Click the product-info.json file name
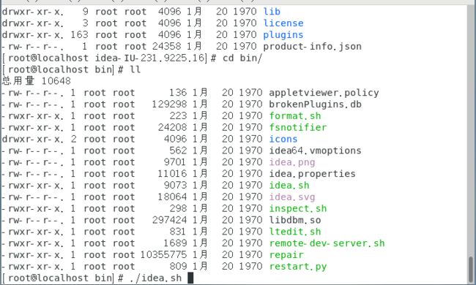This screenshot has width=476, height=285. tap(313, 46)
